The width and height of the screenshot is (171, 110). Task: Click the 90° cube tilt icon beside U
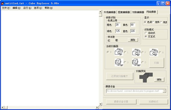point(119,62)
